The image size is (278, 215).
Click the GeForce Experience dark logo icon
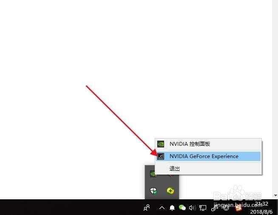coord(161,156)
